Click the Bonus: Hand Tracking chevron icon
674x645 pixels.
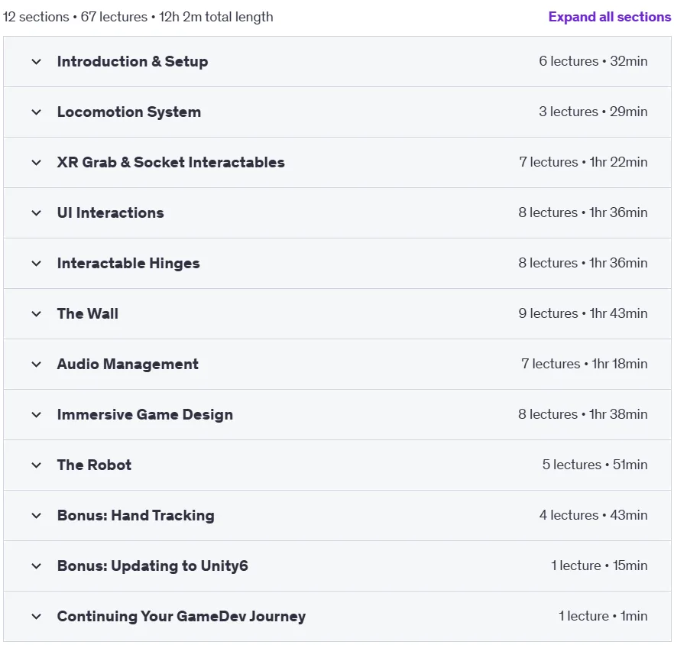[x=37, y=516]
